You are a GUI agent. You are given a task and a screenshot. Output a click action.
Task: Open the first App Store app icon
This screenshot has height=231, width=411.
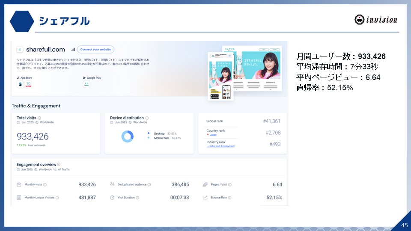coord(20,84)
